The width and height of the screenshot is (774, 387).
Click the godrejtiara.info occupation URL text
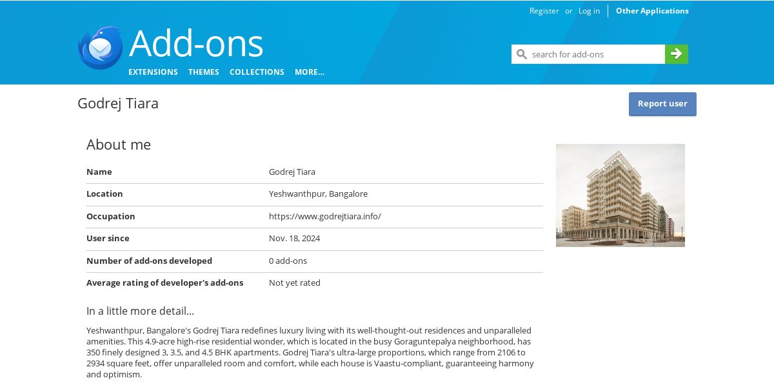tap(325, 216)
